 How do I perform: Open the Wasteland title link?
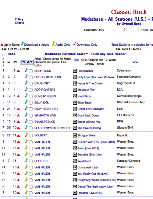coord(84,161)
